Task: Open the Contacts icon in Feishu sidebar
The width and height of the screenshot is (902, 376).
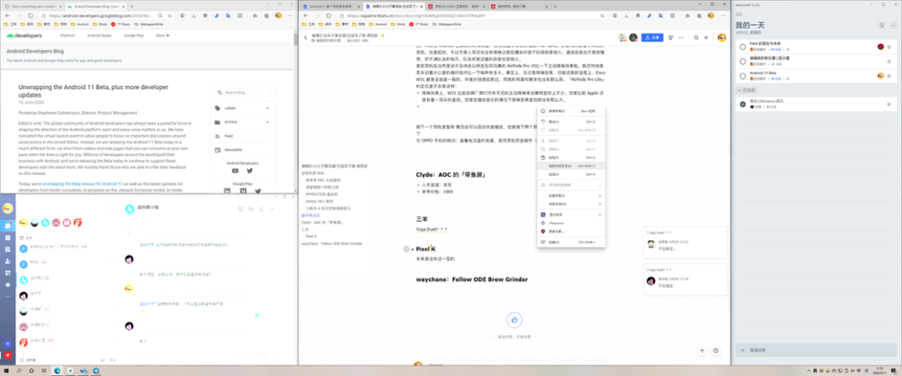Action: [8, 261]
